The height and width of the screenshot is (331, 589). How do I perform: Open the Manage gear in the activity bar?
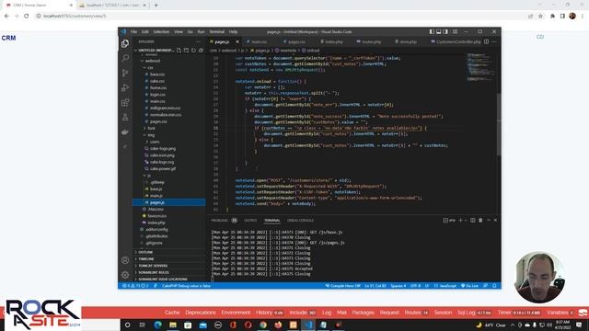pos(125,275)
